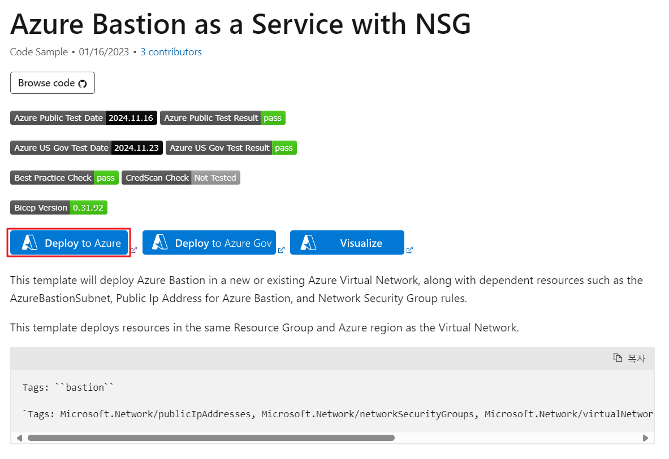Screen dimensions: 669x459
Task: Click the Azure US Gov Test Date badge
Action: tap(87, 148)
